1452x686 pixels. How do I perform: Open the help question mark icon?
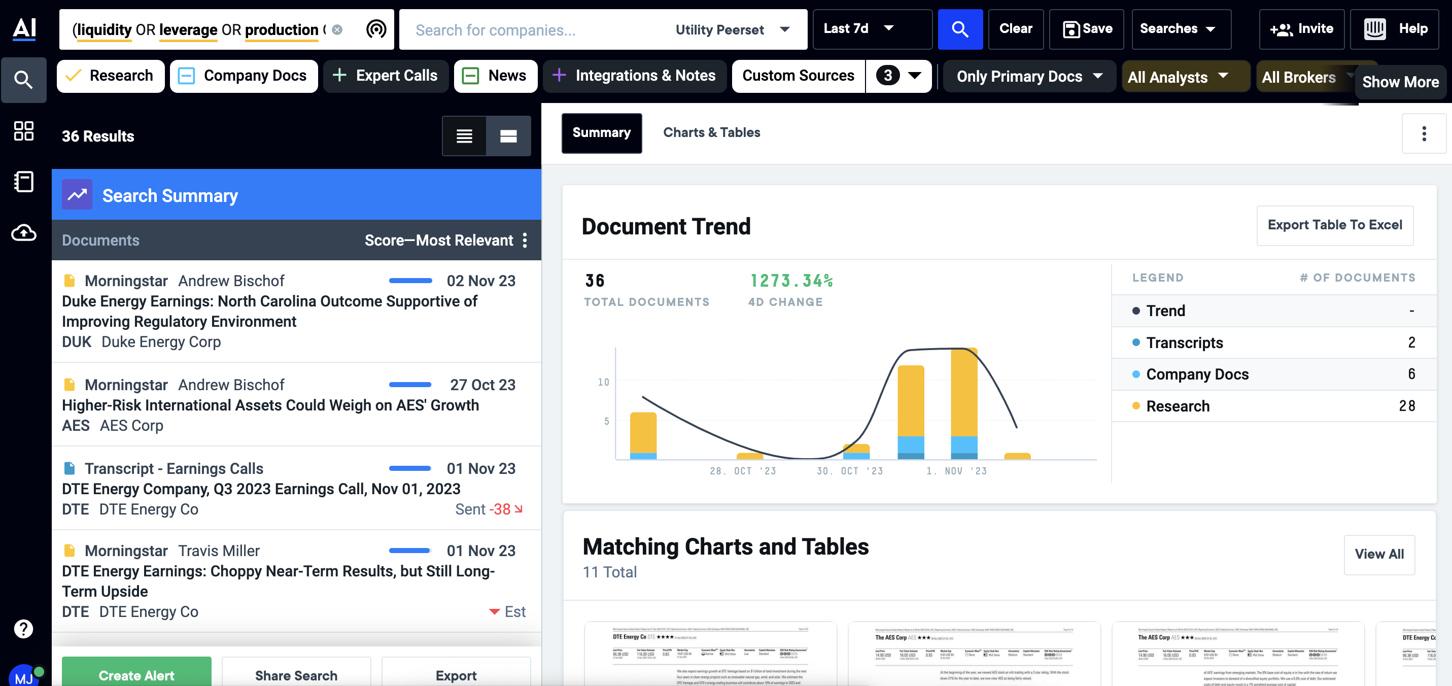click(x=23, y=629)
